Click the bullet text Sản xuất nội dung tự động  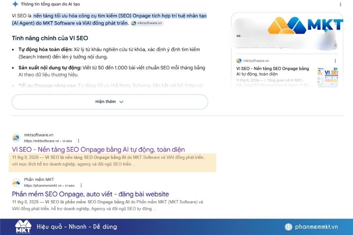[50, 68]
